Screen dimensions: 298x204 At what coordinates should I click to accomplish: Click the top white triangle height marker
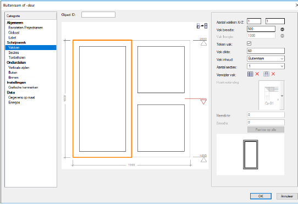coord(203,43)
